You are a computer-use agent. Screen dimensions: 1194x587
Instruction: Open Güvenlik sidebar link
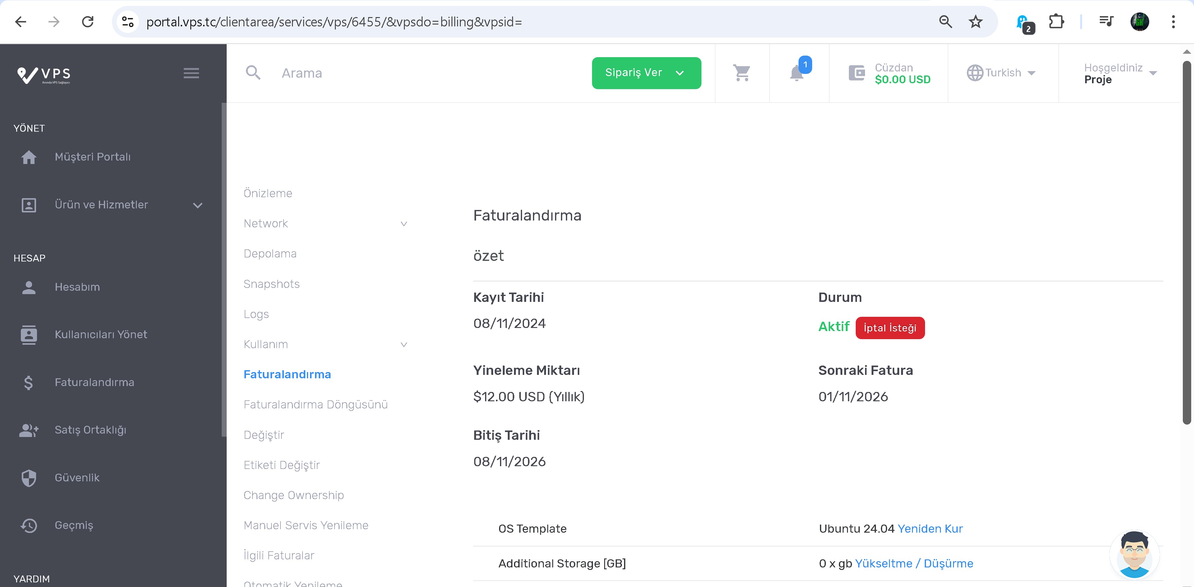pyautogui.click(x=77, y=478)
